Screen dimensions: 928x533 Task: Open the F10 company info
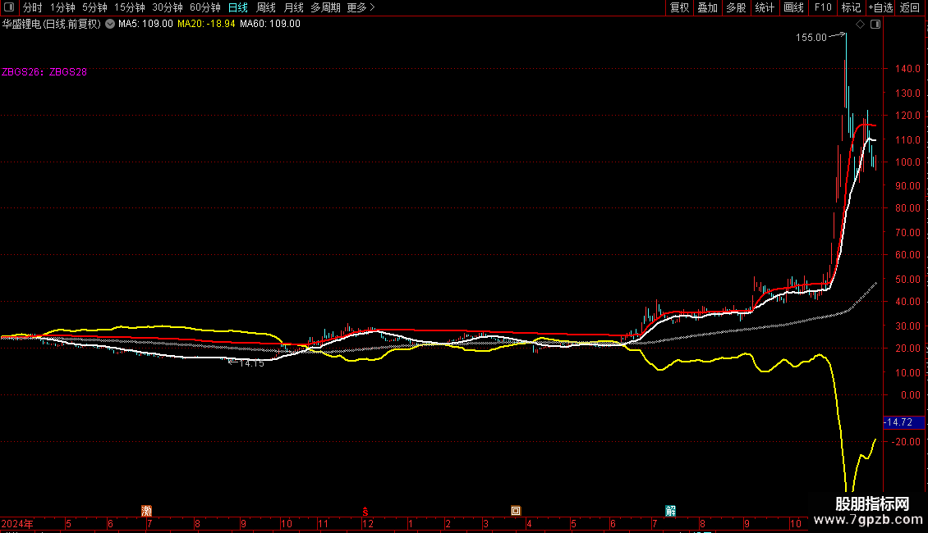coord(823,7)
